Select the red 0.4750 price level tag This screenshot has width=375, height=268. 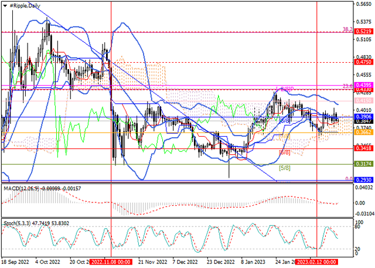[363, 61]
